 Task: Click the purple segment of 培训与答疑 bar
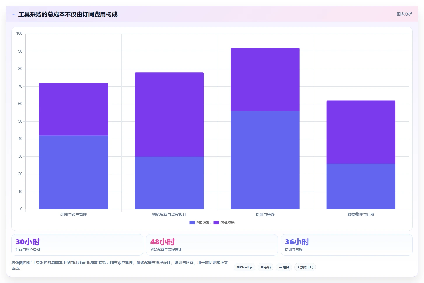(x=265, y=79)
